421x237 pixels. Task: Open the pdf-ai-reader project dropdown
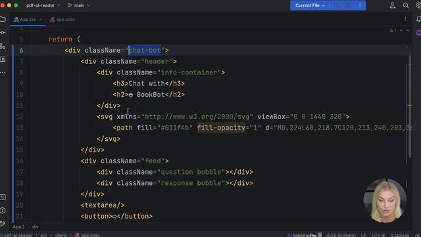click(43, 5)
